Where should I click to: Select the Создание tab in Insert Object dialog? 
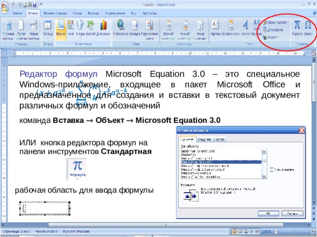(187, 139)
